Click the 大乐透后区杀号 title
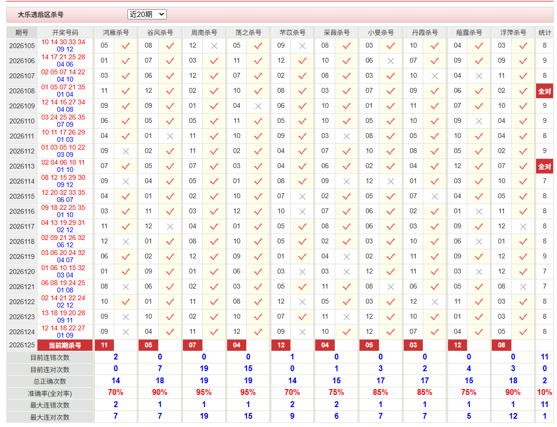This screenshot has width=557, height=427. pos(40,15)
